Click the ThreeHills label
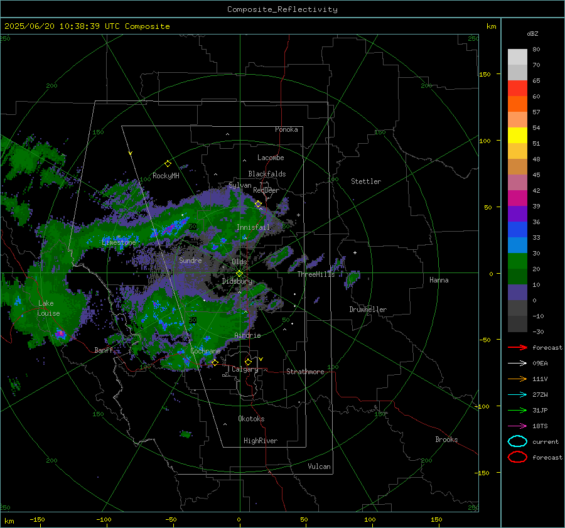 point(316,274)
